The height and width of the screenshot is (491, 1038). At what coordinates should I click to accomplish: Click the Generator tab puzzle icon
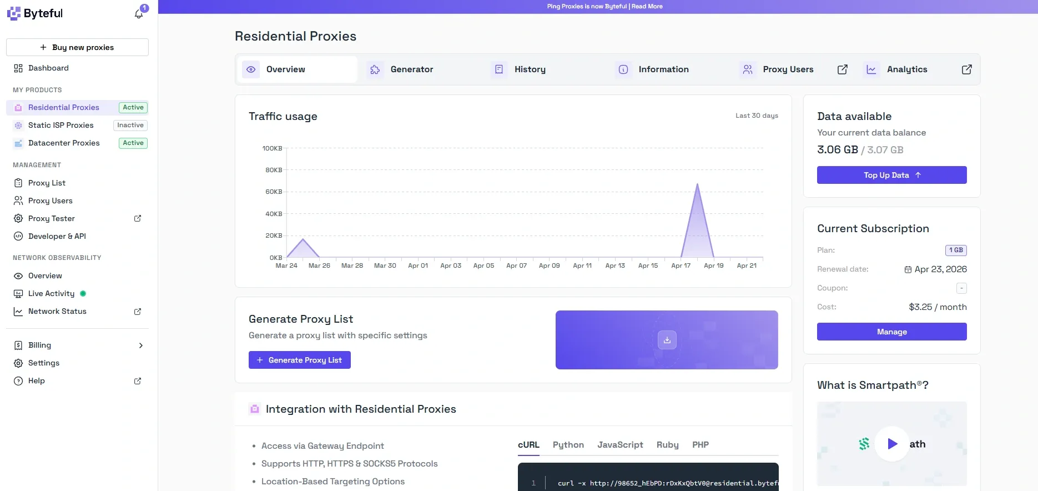[x=375, y=69]
